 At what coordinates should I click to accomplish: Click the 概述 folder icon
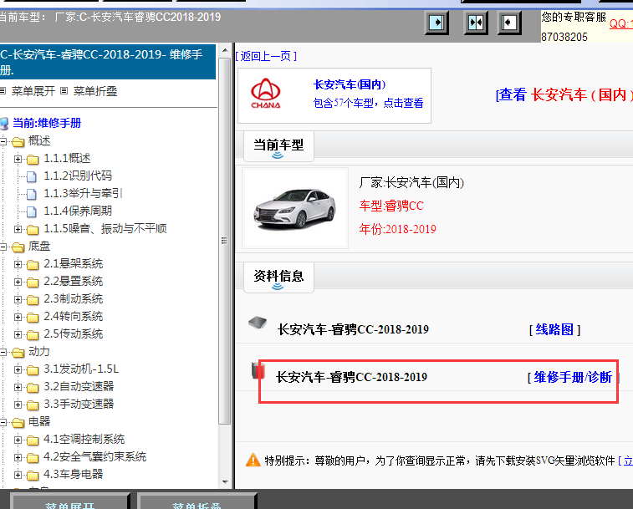tap(18, 142)
